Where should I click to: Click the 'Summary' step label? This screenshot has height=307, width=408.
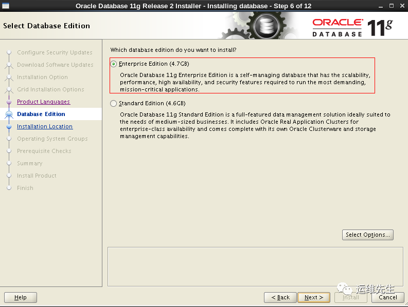click(30, 163)
